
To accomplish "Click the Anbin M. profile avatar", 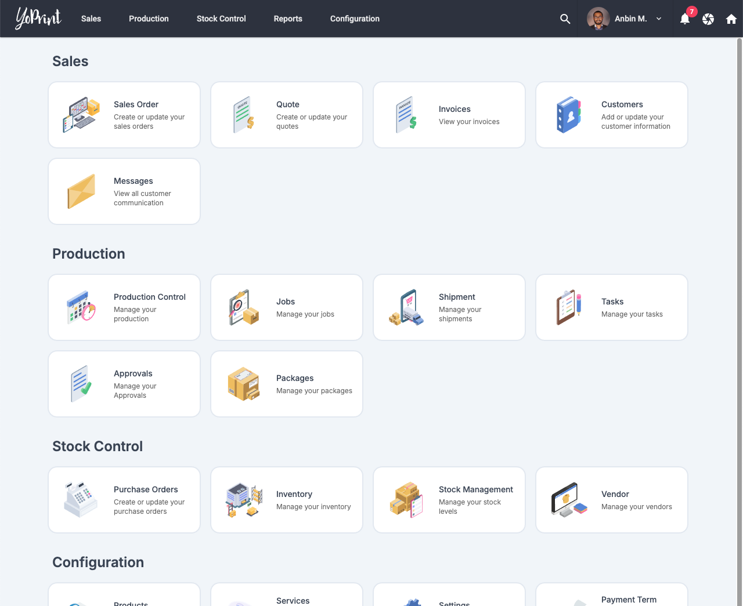I will coord(598,19).
